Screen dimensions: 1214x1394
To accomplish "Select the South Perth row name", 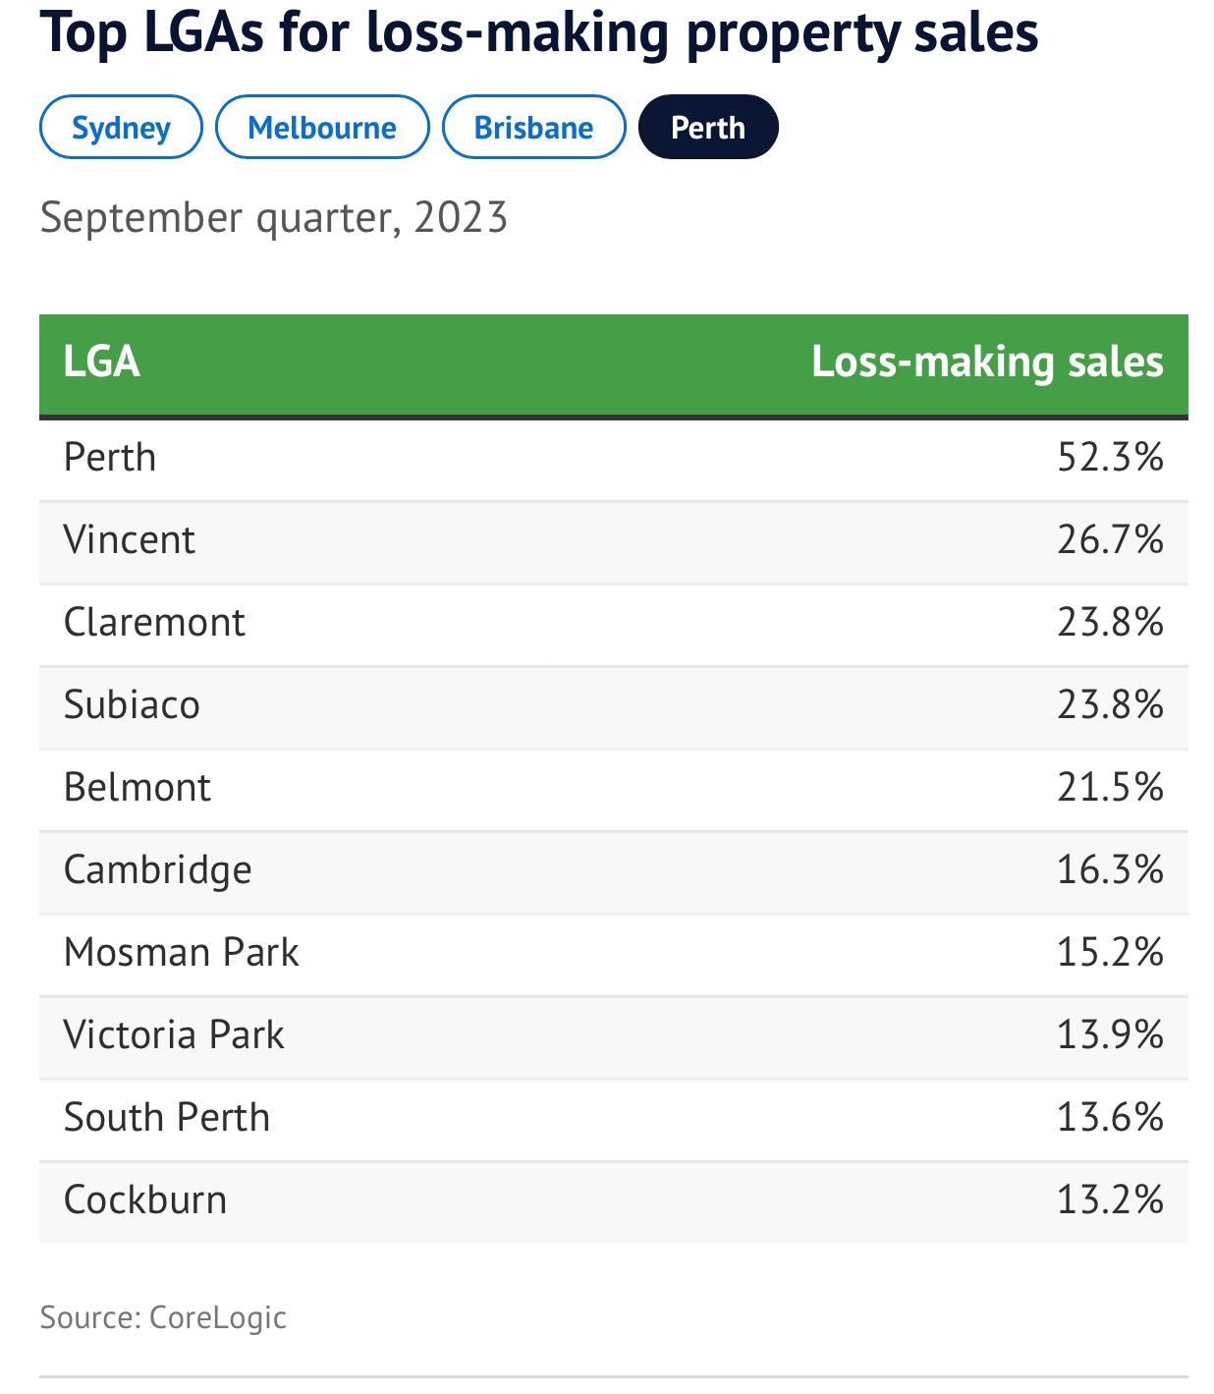I will pos(167,1118).
